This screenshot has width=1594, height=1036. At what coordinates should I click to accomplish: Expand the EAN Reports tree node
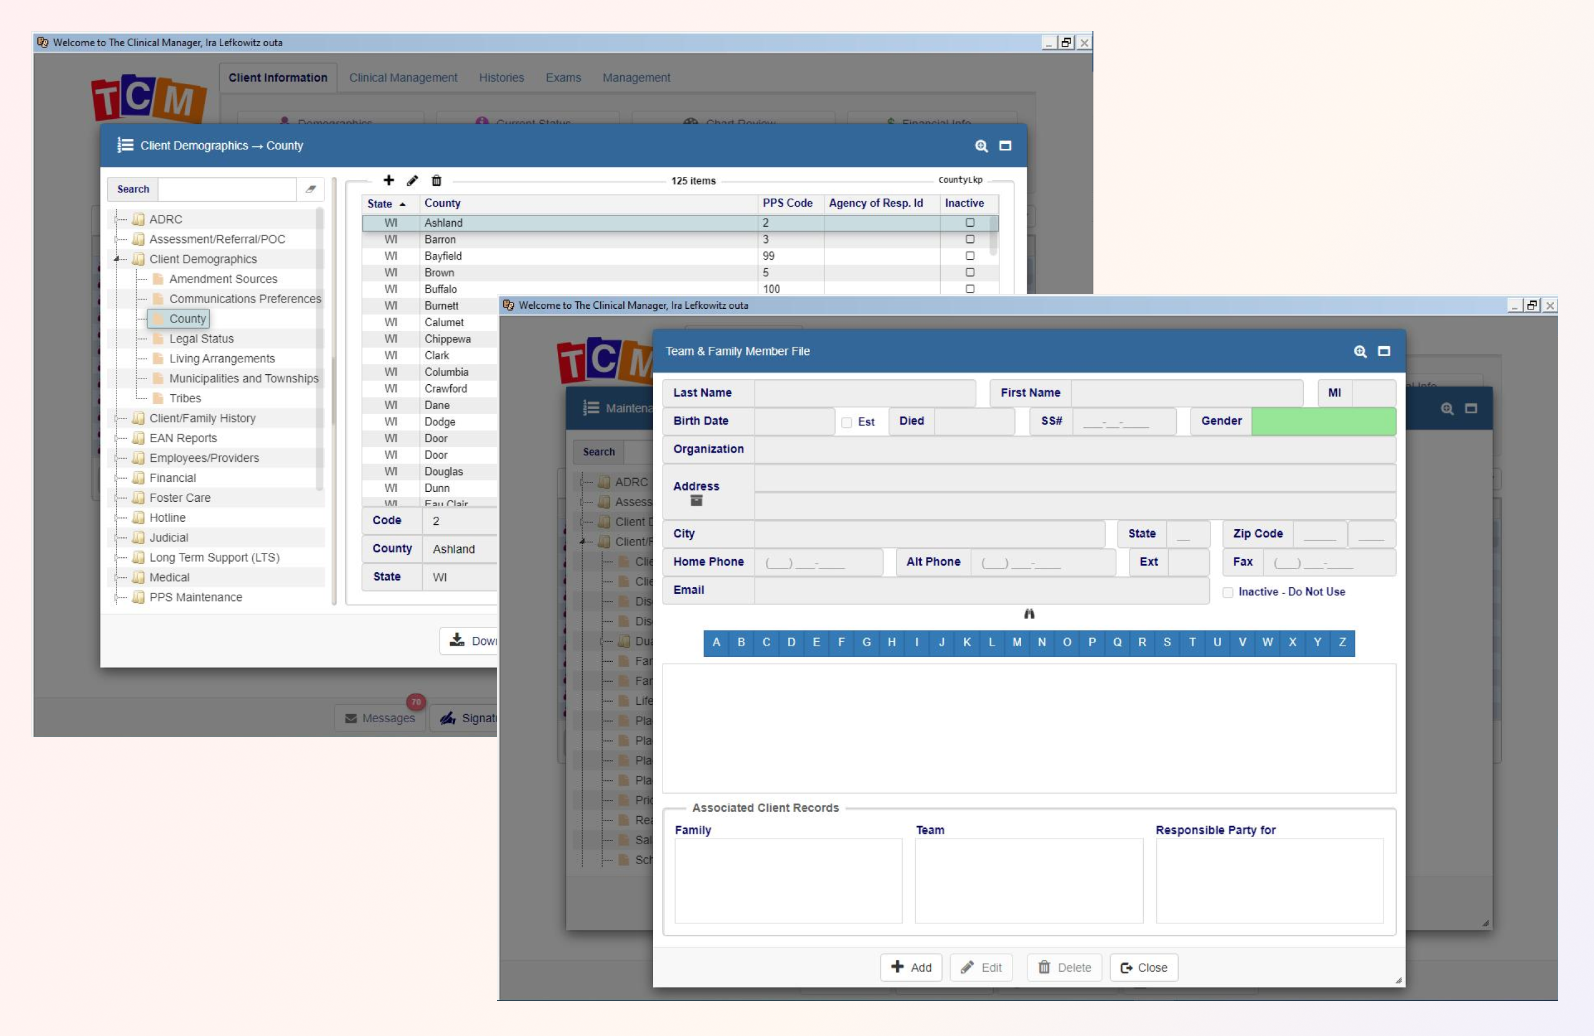point(116,438)
